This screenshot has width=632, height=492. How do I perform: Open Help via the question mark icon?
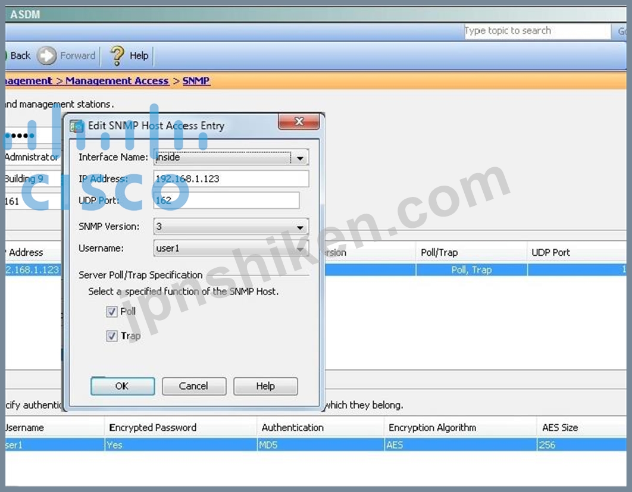point(117,55)
